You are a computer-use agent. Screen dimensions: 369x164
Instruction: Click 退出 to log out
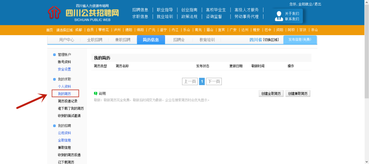tap(318, 4)
